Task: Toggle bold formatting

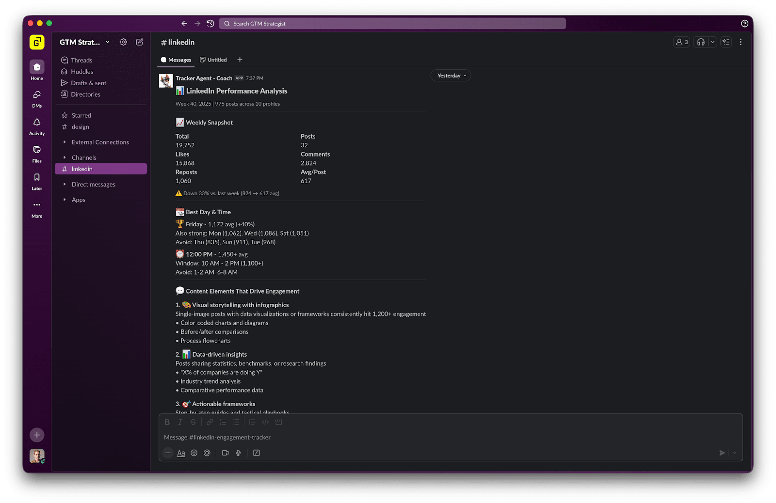Action: click(167, 422)
